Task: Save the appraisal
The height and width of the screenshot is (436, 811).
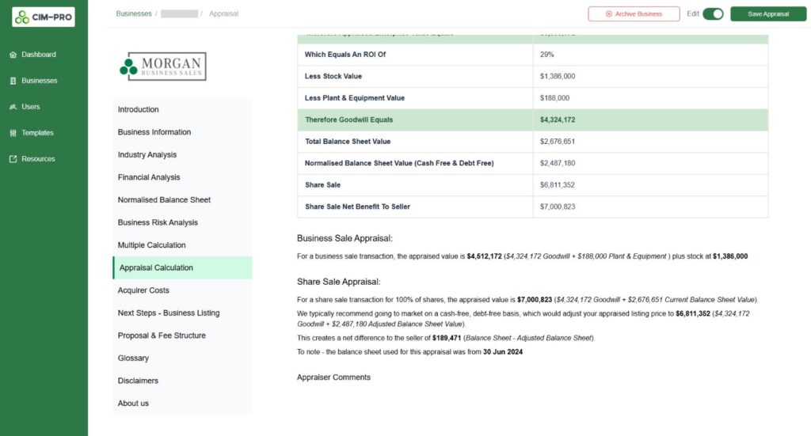Action: pos(768,14)
